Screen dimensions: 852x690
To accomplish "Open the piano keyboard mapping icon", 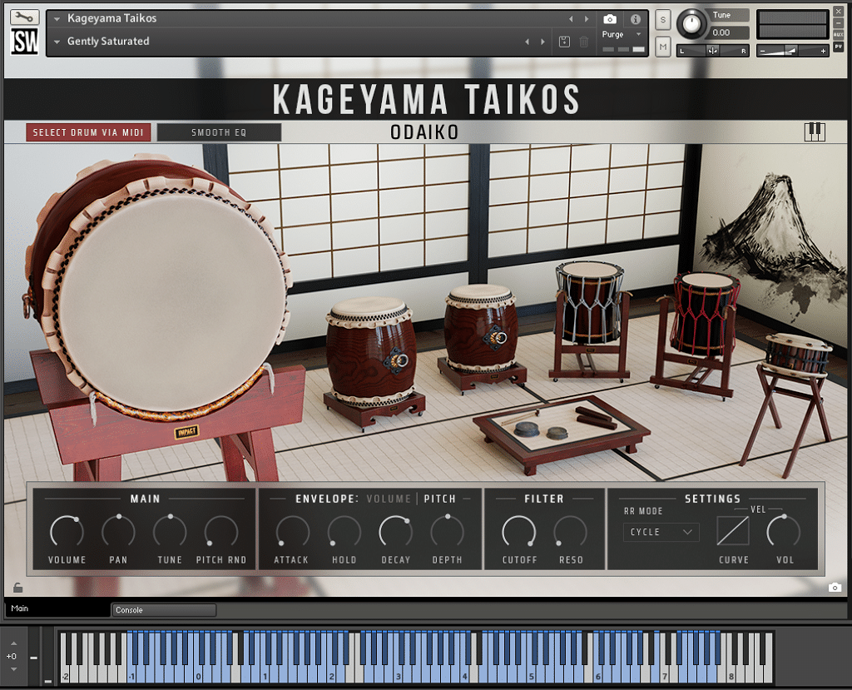I will pos(815,132).
